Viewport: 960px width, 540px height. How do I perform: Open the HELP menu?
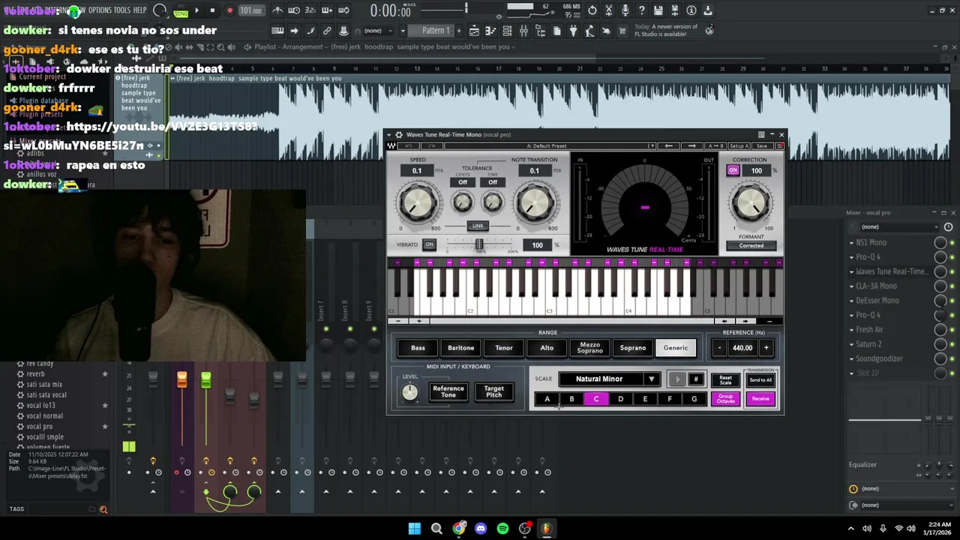point(140,10)
